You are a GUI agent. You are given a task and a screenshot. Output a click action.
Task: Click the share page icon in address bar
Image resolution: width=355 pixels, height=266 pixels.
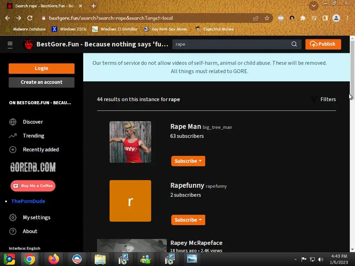coord(256,18)
